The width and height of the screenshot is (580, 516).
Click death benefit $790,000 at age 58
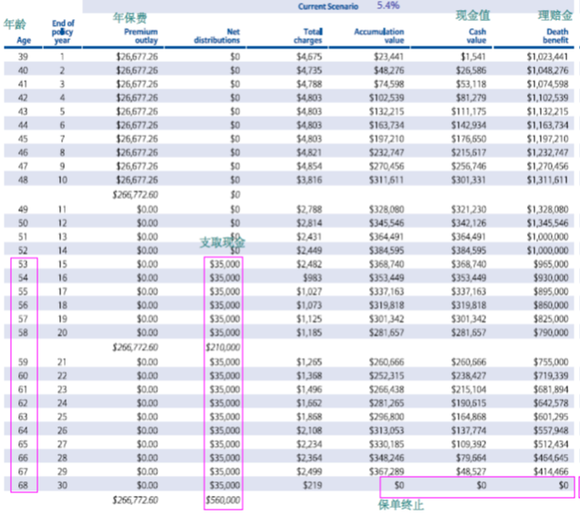551,332
